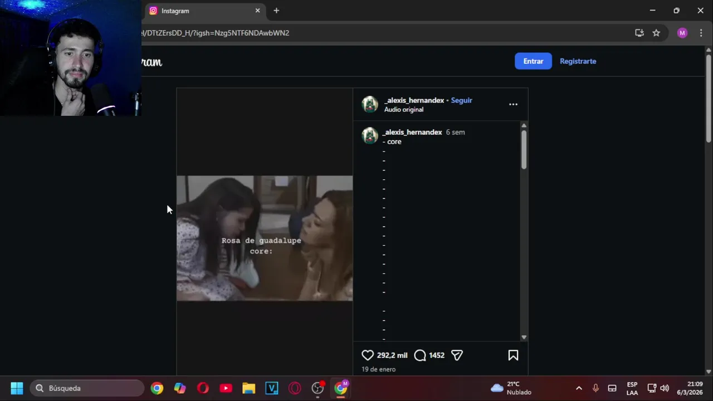
Task: Open Opera GX from the taskbar
Action: pos(295,388)
